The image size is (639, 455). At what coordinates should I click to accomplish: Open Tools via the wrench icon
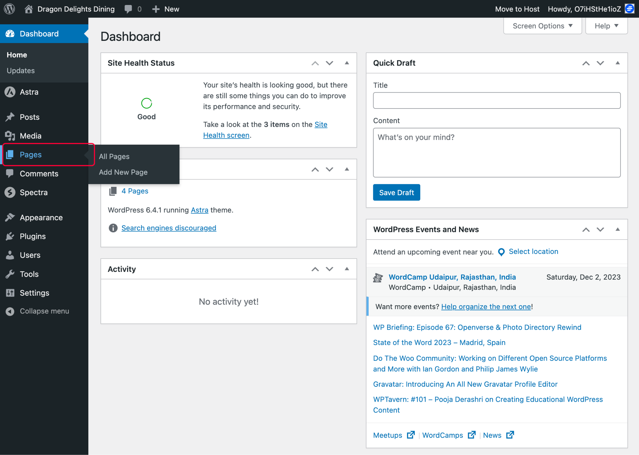[10, 274]
